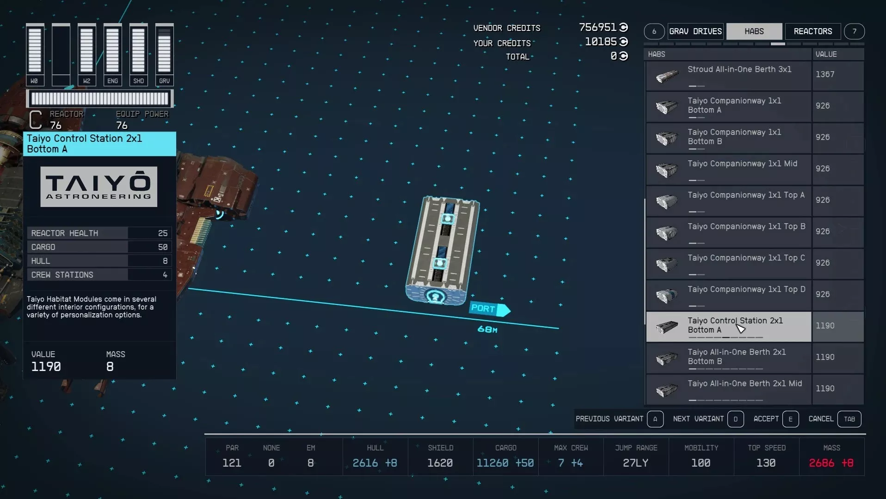
Task: Click the your credits currency icon
Action: coord(623,42)
